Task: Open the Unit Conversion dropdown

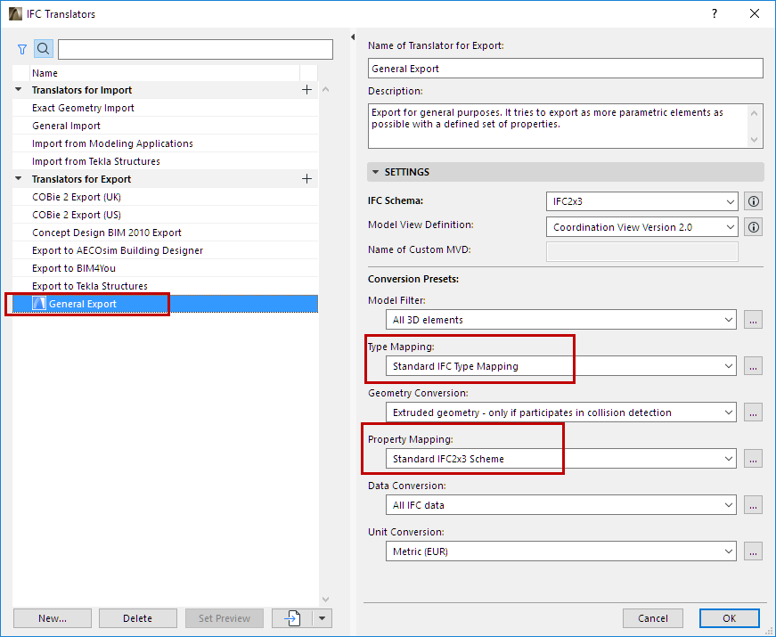Action: tap(563, 551)
